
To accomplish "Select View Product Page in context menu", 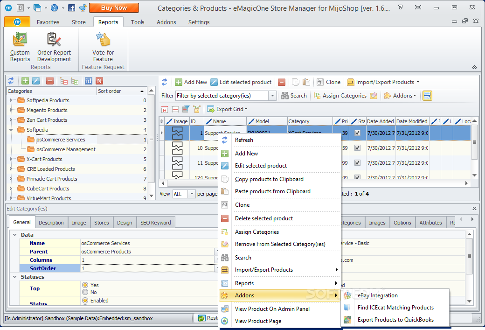I will pos(280,321).
